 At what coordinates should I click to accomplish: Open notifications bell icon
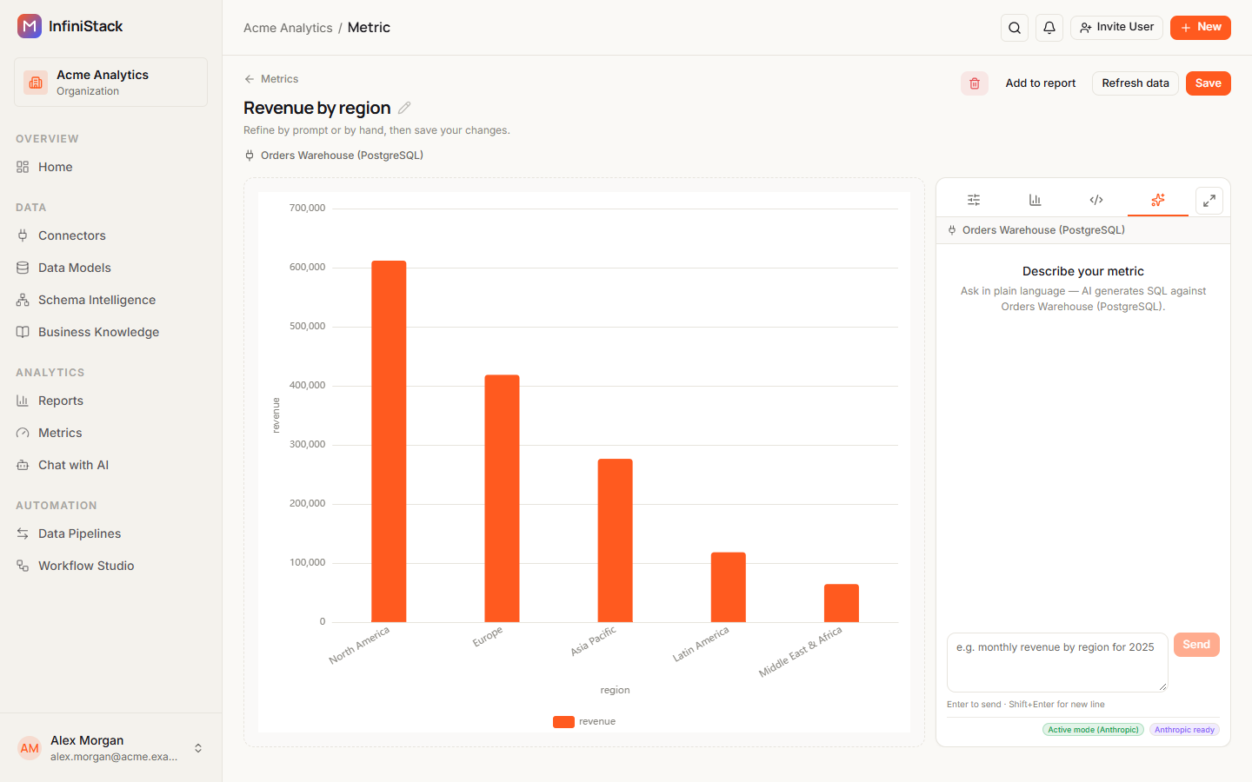pyautogui.click(x=1049, y=28)
